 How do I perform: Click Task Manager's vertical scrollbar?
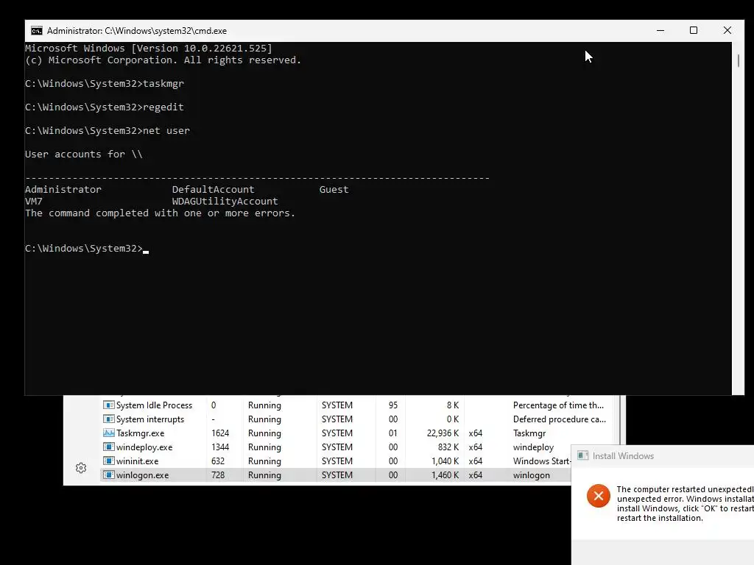[620, 420]
